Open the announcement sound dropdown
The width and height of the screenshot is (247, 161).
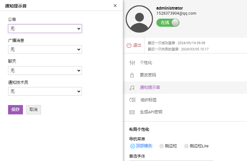[x=45, y=29]
